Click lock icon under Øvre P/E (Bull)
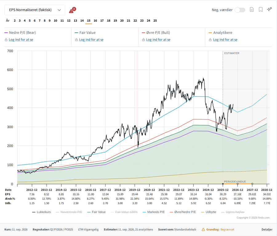 (143, 40)
